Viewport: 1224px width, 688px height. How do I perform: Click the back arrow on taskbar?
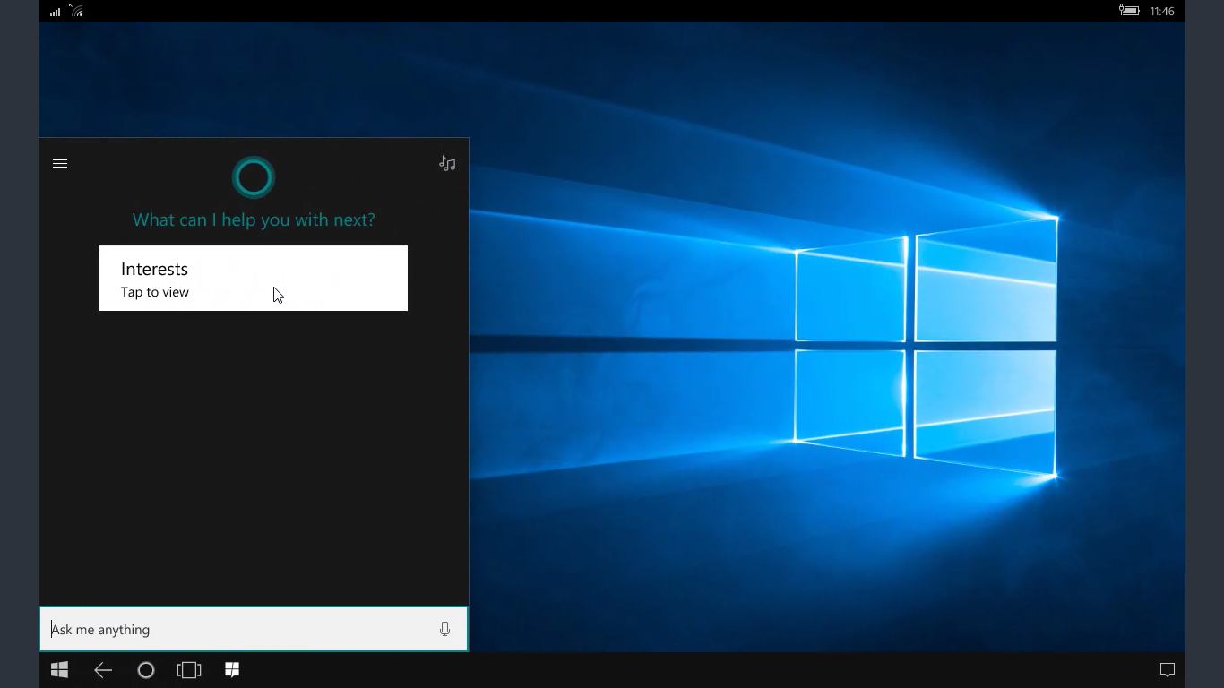pyautogui.click(x=103, y=670)
